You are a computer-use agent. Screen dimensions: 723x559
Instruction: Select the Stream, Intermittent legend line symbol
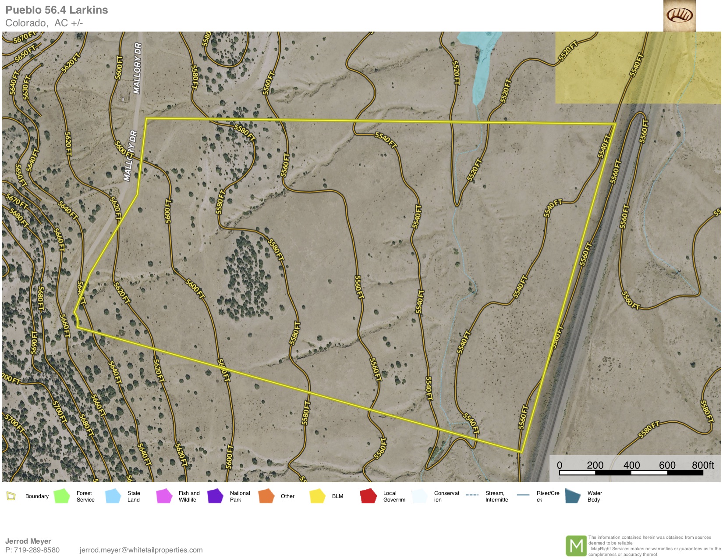tap(472, 495)
